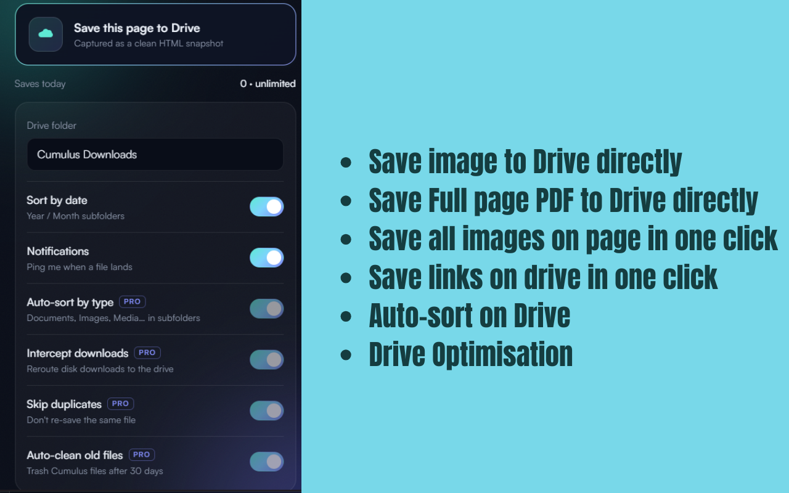The width and height of the screenshot is (789, 493).
Task: Enable Auto-clean old files switch
Action: pos(267,462)
